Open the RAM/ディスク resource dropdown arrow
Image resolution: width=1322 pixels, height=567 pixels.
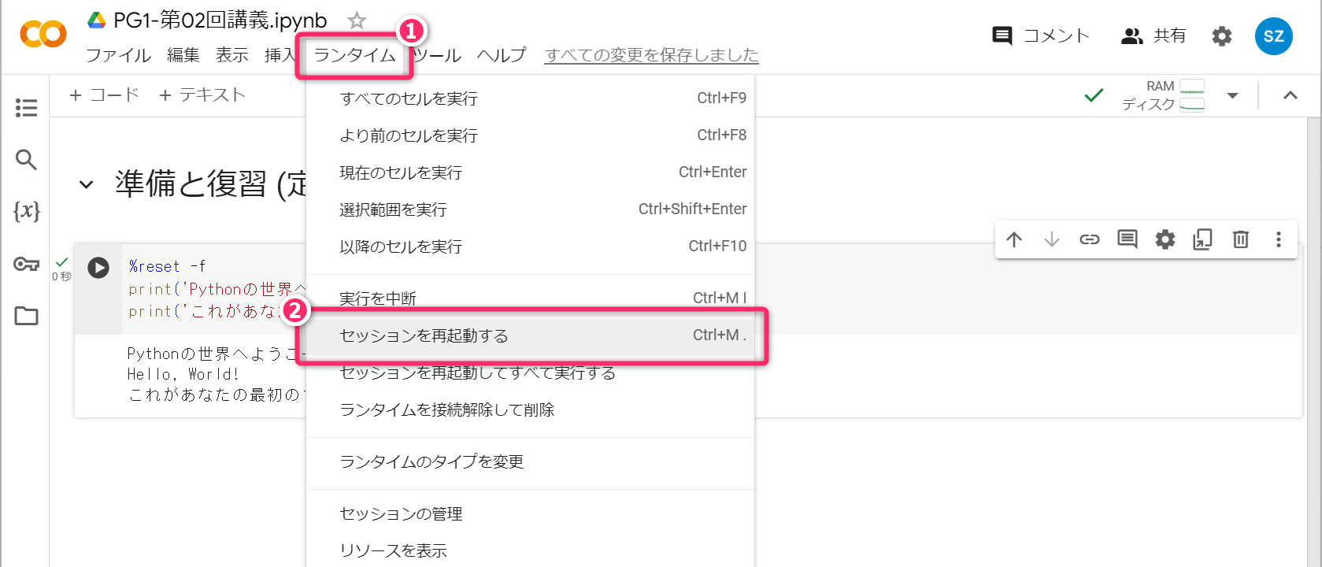pyautogui.click(x=1232, y=96)
